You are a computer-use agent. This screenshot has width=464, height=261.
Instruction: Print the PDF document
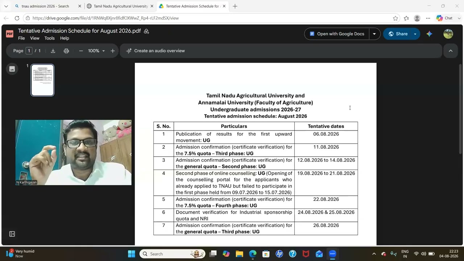(66, 51)
